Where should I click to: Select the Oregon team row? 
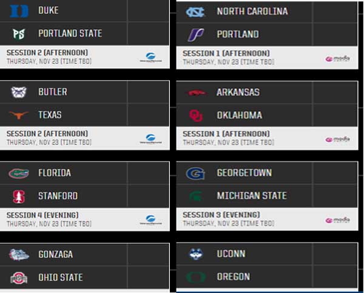[267, 277]
